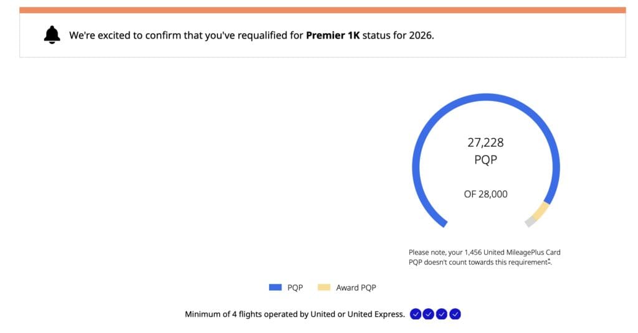Click the footnote marker after "requirement"
The width and height of the screenshot is (638, 333).
549,260
